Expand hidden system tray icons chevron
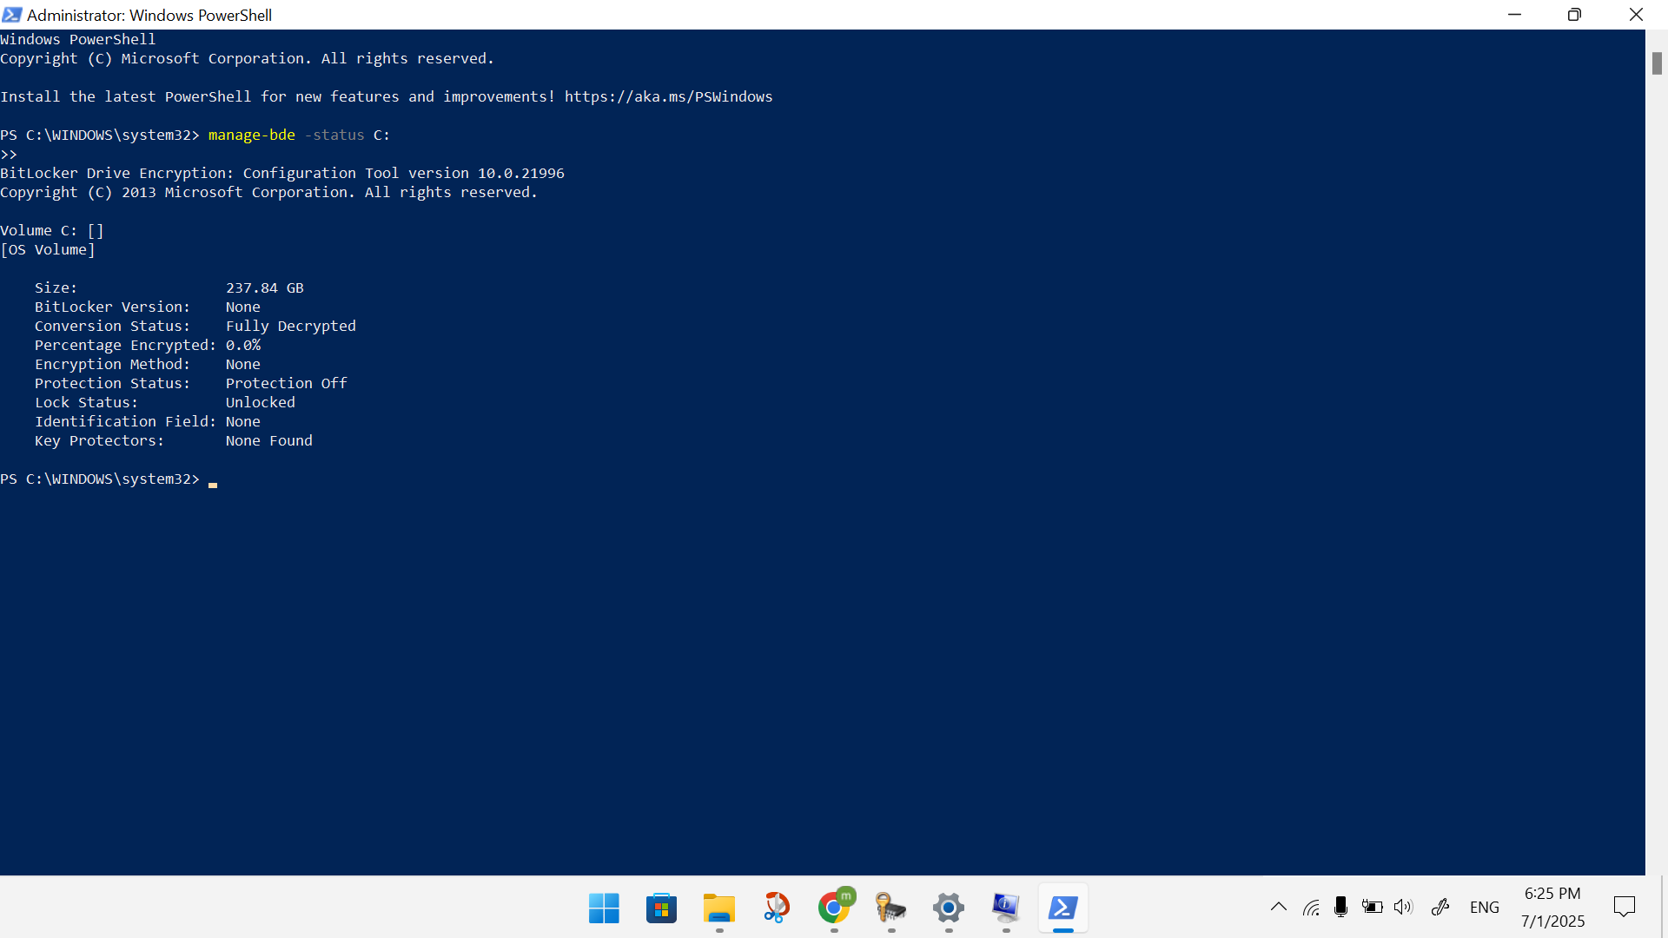The width and height of the screenshot is (1668, 938). point(1279,908)
